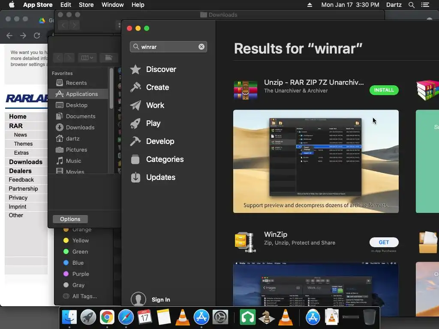Open the Play section in App Store
The height and width of the screenshot is (329, 439).
coord(145,123)
